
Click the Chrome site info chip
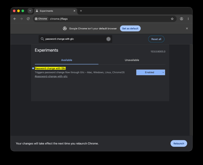click(x=41, y=19)
